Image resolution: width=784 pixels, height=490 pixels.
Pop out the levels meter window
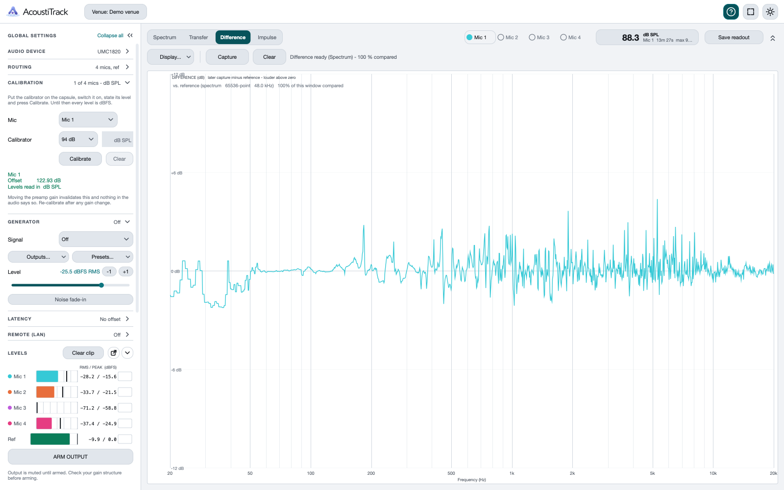click(114, 353)
